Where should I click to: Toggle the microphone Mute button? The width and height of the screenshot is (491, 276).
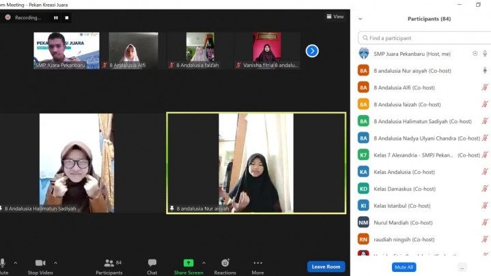coord(3,266)
